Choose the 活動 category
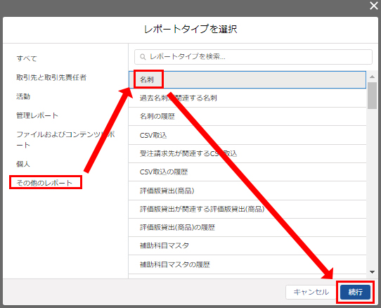The width and height of the screenshot is (381, 308). point(23,96)
